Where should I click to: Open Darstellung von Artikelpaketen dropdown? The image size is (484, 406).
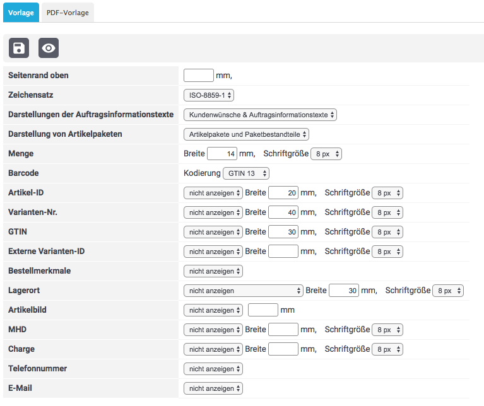246,134
